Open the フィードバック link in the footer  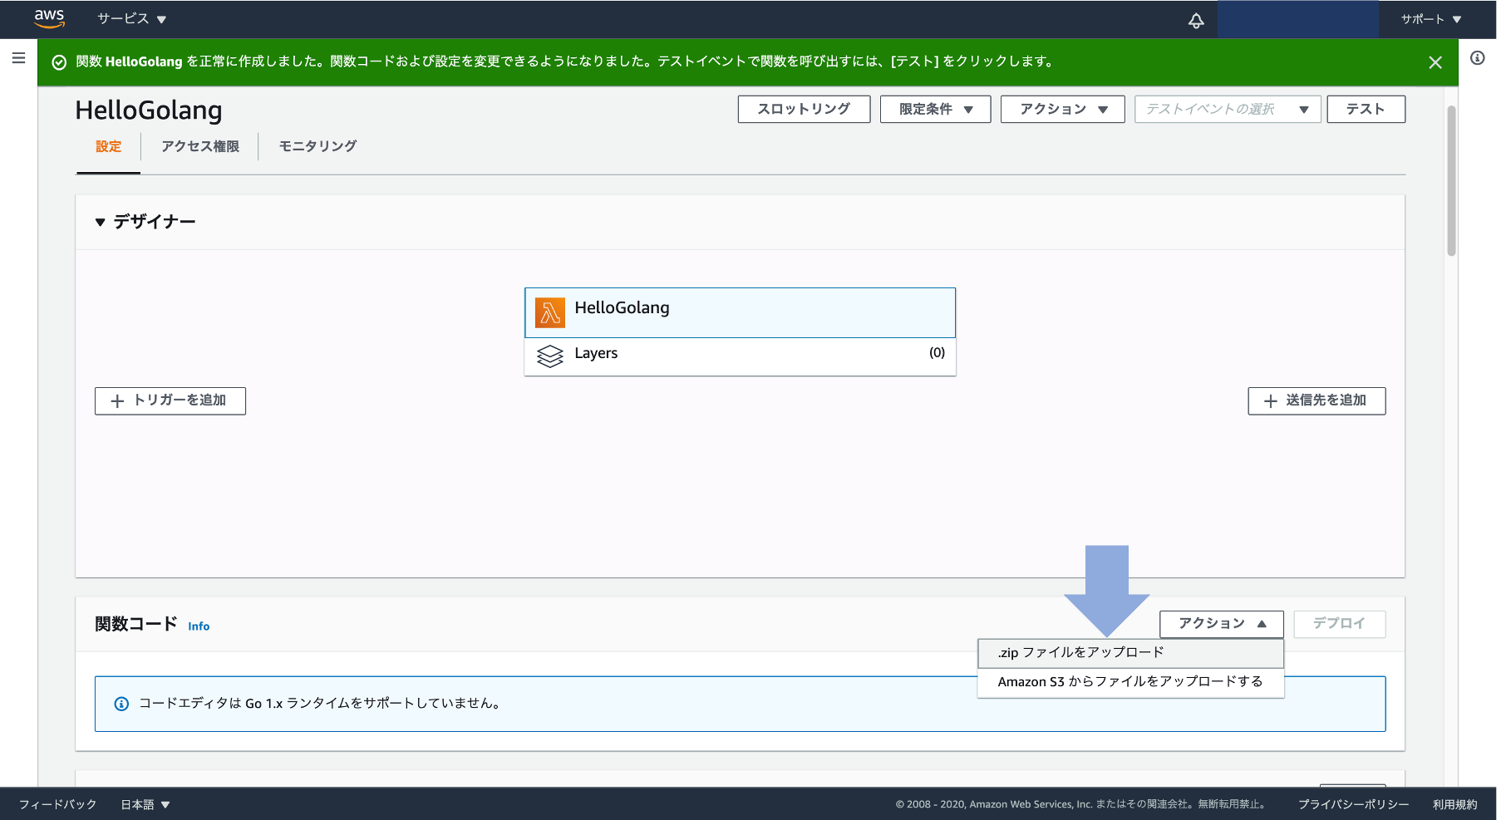pos(58,804)
